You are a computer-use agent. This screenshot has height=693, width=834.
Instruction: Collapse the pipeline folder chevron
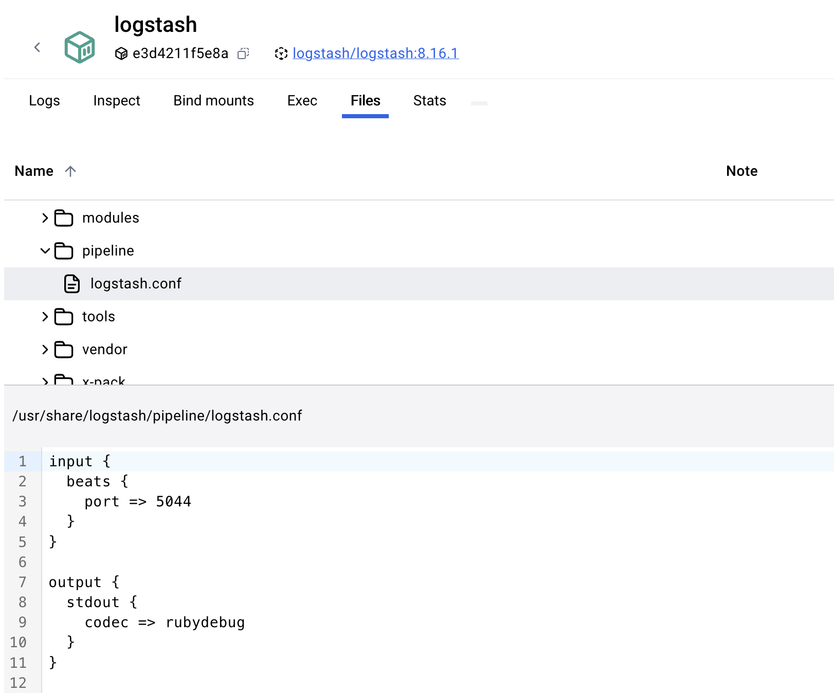pos(45,251)
